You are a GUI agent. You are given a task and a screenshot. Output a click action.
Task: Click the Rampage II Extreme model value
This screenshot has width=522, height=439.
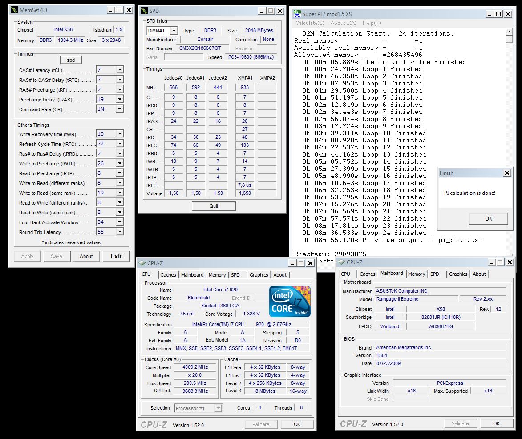pyautogui.click(x=416, y=299)
